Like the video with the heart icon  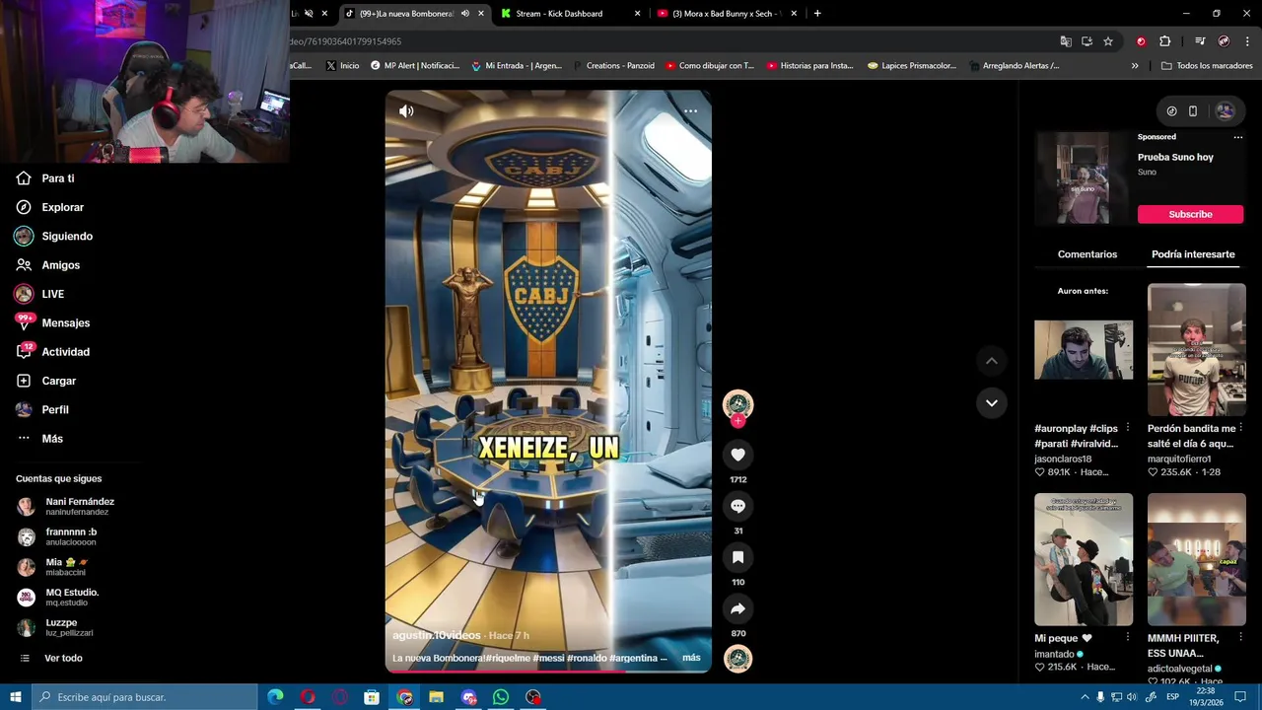pos(737,455)
